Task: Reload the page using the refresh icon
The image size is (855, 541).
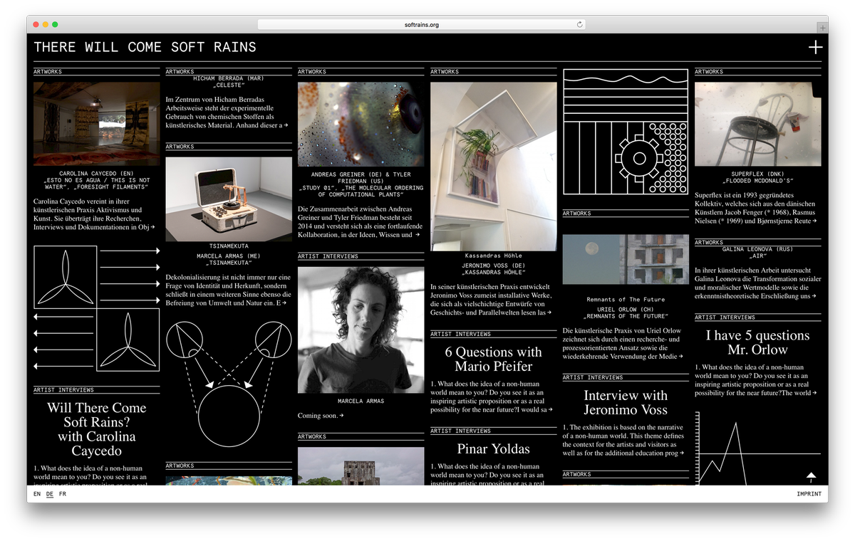Action: 580,24
